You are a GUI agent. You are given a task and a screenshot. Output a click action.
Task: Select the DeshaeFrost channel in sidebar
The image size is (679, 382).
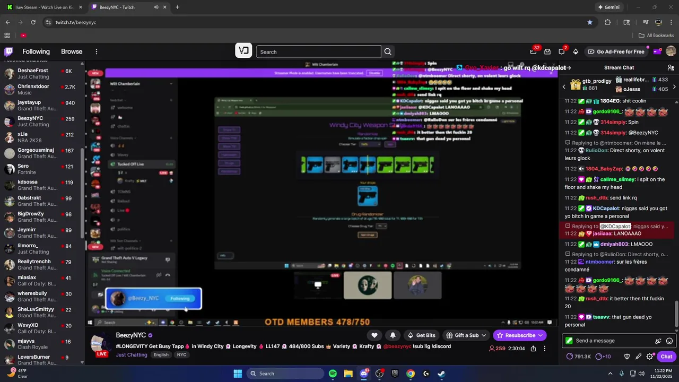click(41, 74)
